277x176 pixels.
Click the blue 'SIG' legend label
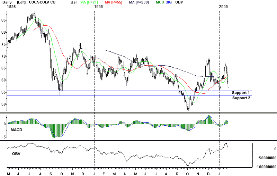coord(169,2)
